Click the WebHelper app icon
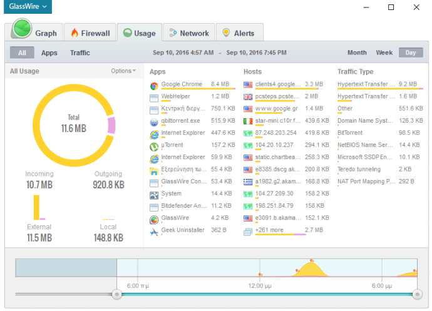This screenshot has width=432, height=311. click(154, 98)
